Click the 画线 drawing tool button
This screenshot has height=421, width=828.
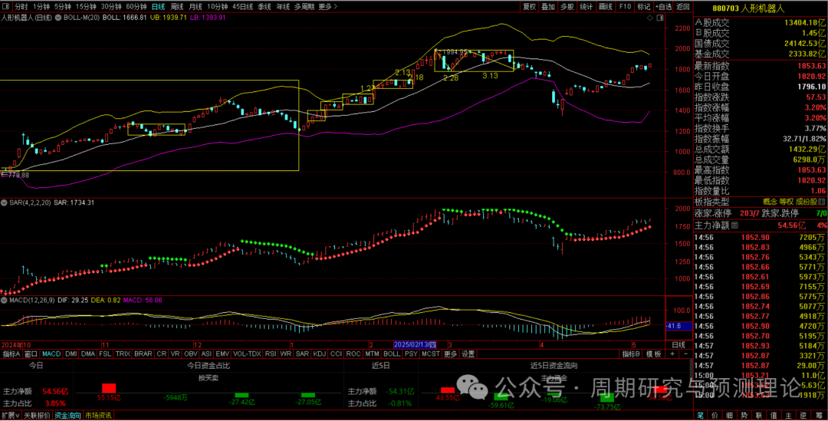pyautogui.click(x=606, y=6)
